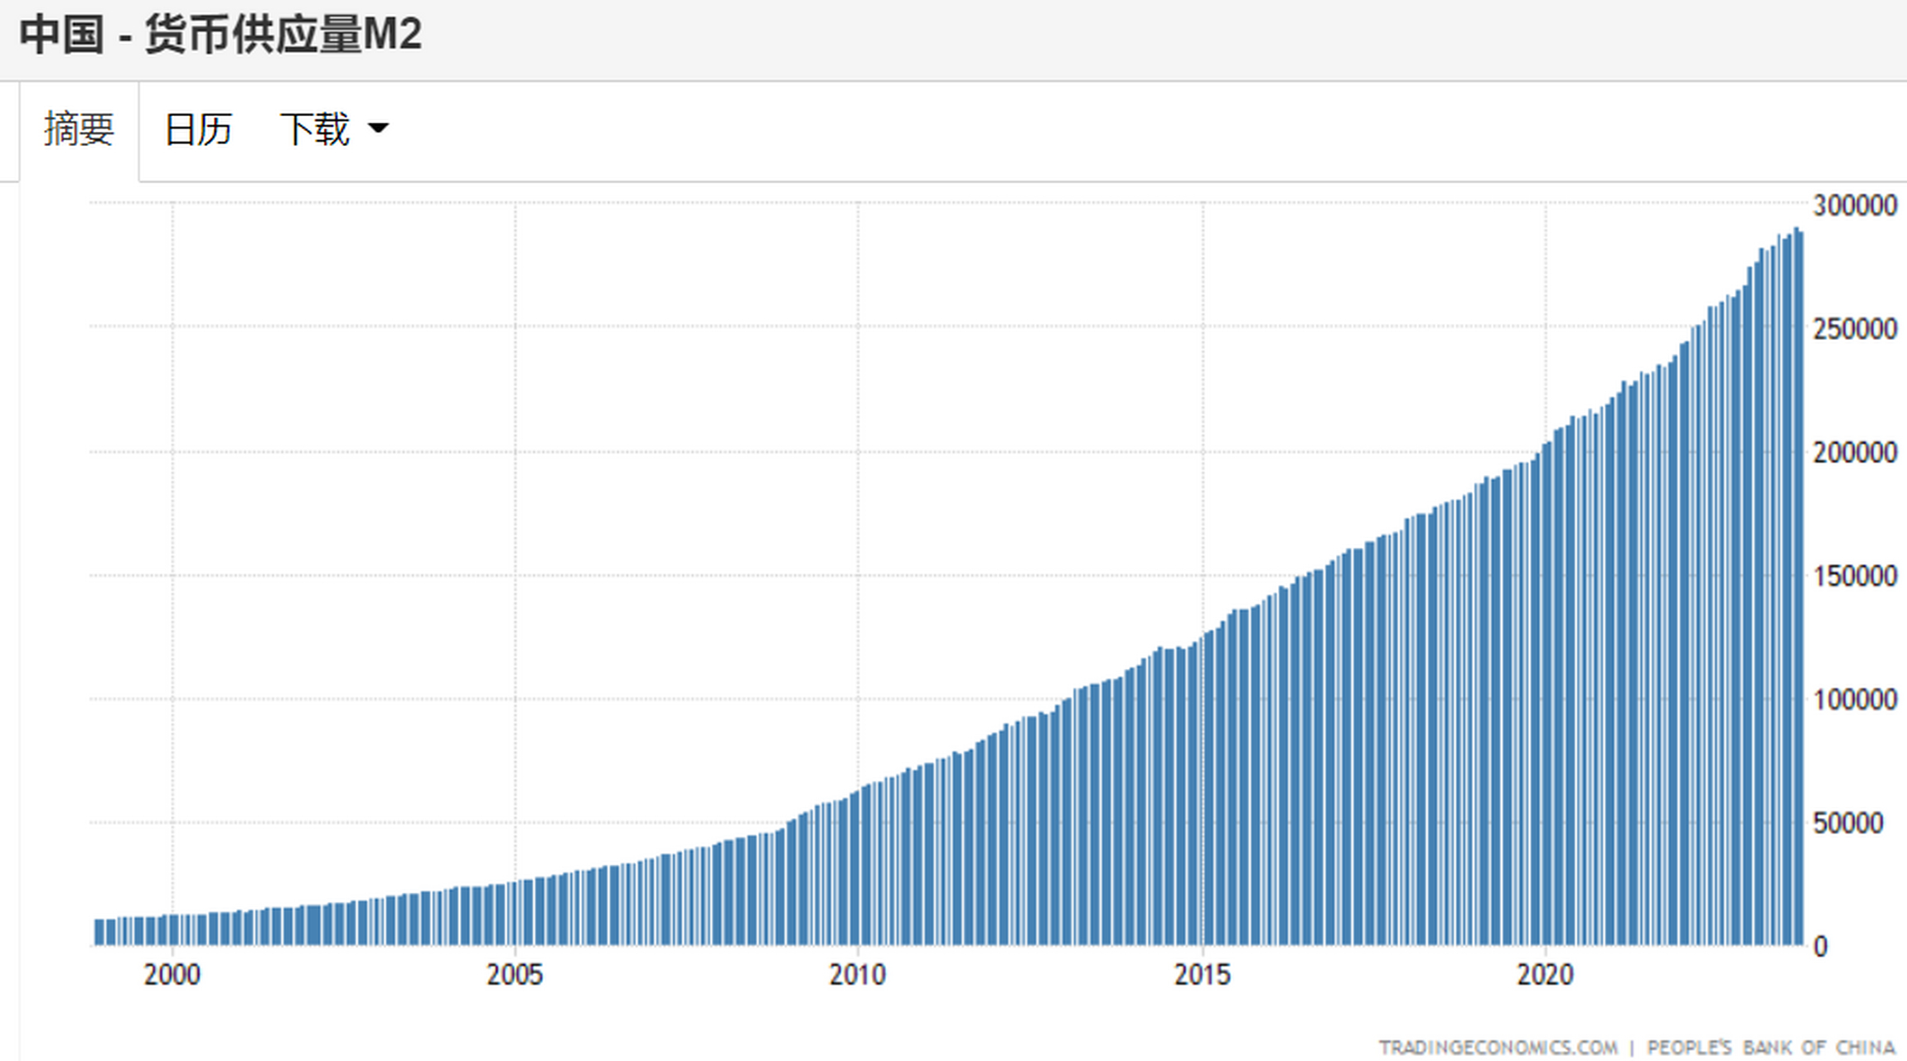Viewport: 1907px width, 1061px height.
Task: Select the 2000 x-axis year label
Action: pyautogui.click(x=172, y=974)
